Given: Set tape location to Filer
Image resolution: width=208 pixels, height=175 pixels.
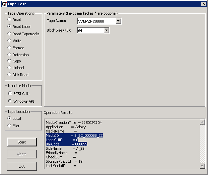Looking at the screenshot, I should 10,126.
